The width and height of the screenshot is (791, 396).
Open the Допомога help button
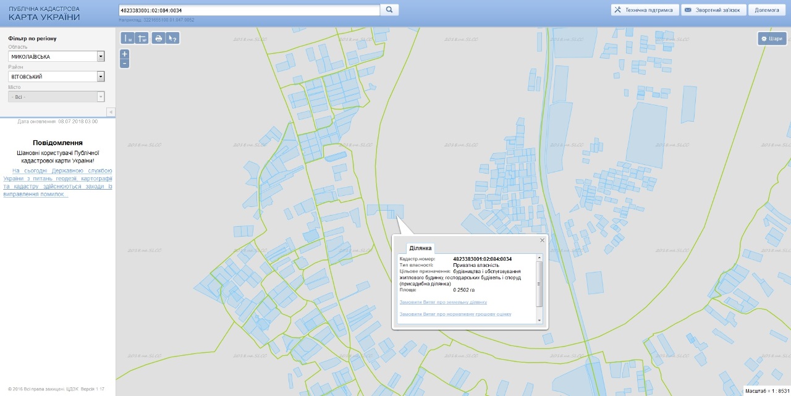[x=766, y=10]
